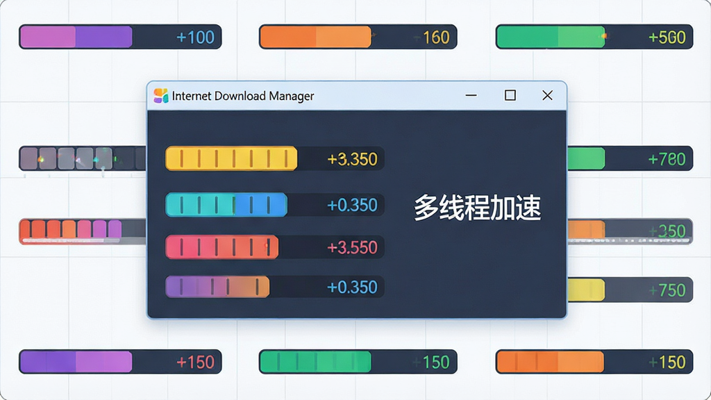
Task: Click the orange bar labeled +150
Action: coord(551,362)
